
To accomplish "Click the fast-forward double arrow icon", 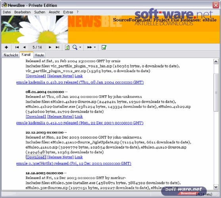I will coord(90,47).
